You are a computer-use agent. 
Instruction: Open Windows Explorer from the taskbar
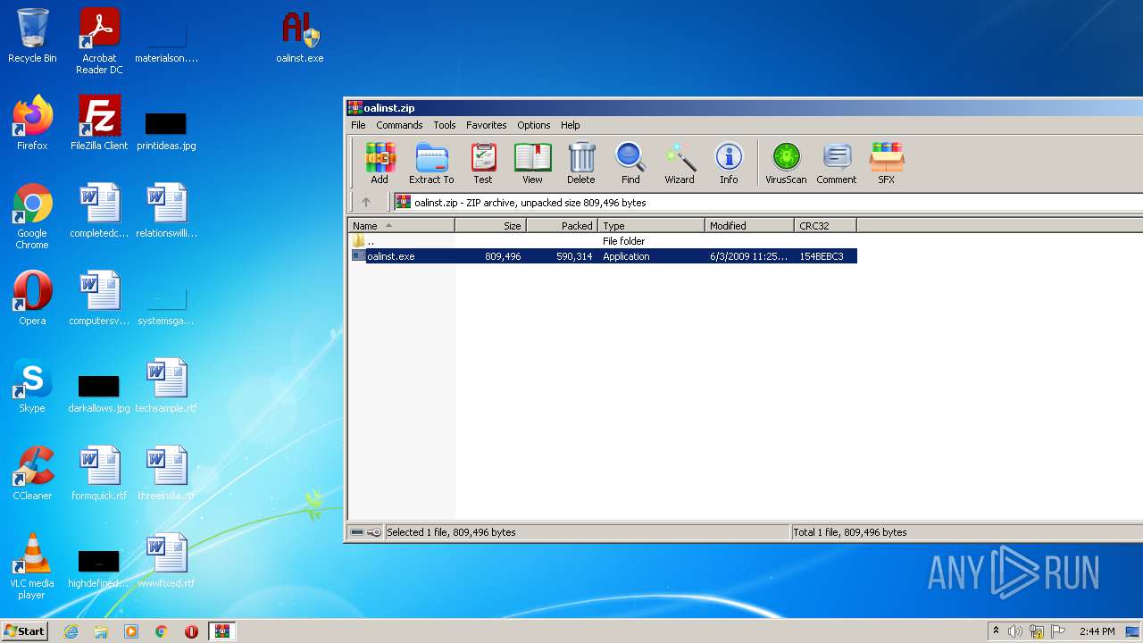(101, 631)
